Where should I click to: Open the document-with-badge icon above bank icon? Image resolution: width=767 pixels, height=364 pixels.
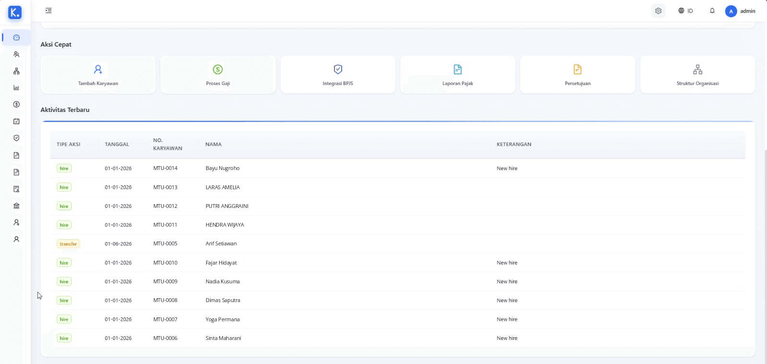16,189
